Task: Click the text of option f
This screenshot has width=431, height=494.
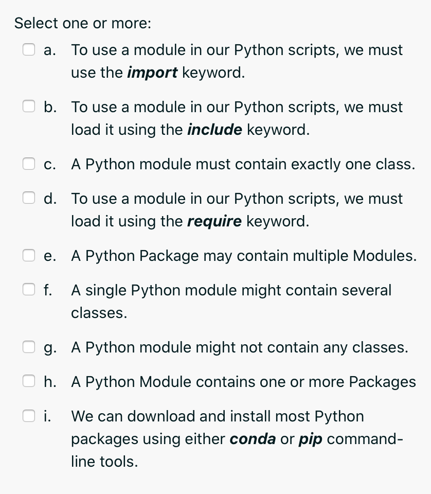Action: (x=231, y=290)
